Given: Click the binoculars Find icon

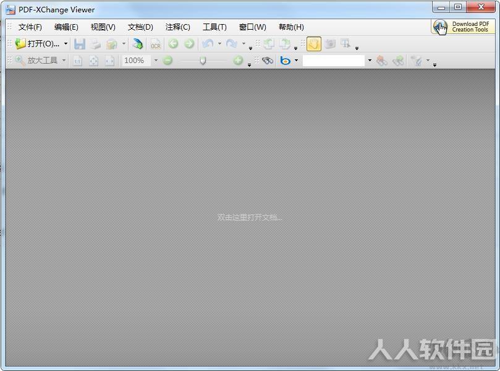Looking at the screenshot, I should 268,61.
